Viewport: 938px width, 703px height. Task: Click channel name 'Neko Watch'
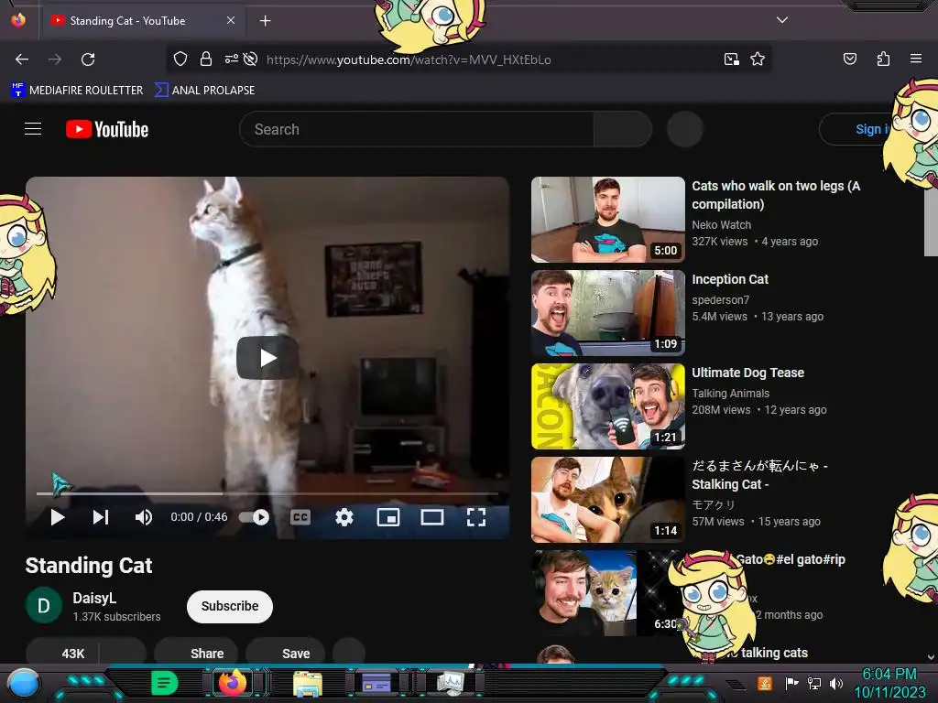(x=722, y=225)
